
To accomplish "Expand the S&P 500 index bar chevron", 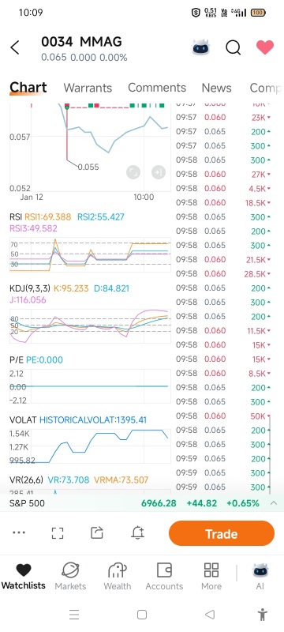I will pyautogui.click(x=274, y=503).
